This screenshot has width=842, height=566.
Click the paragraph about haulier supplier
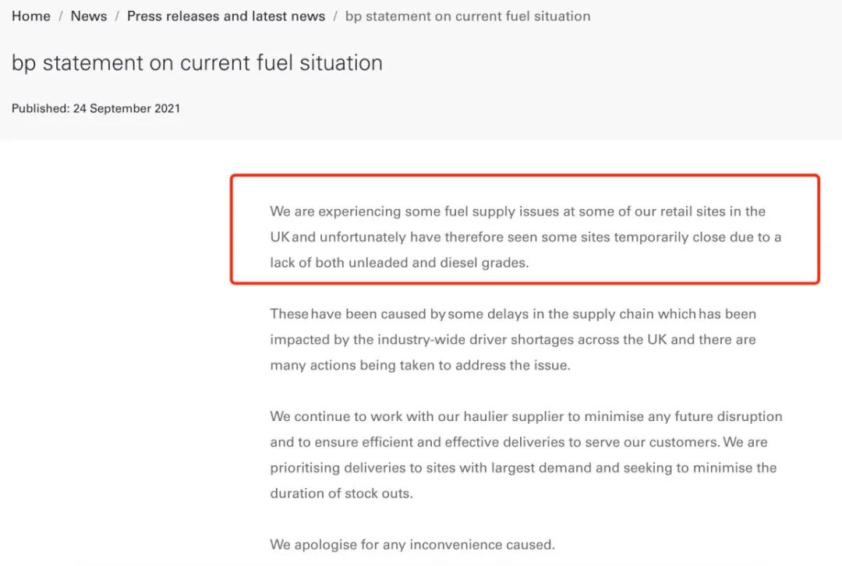click(526, 455)
